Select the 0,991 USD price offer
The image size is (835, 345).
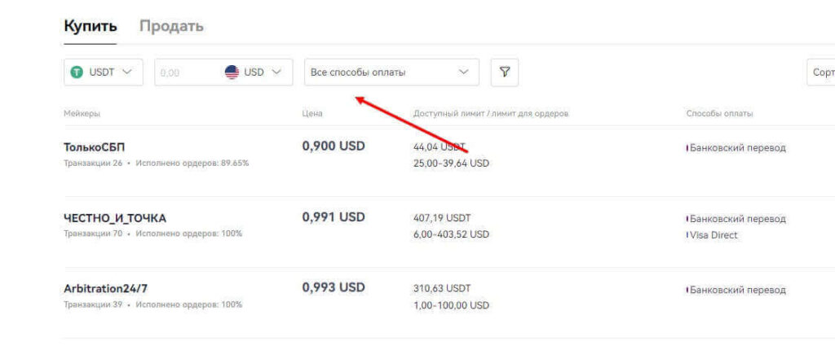pos(334,217)
